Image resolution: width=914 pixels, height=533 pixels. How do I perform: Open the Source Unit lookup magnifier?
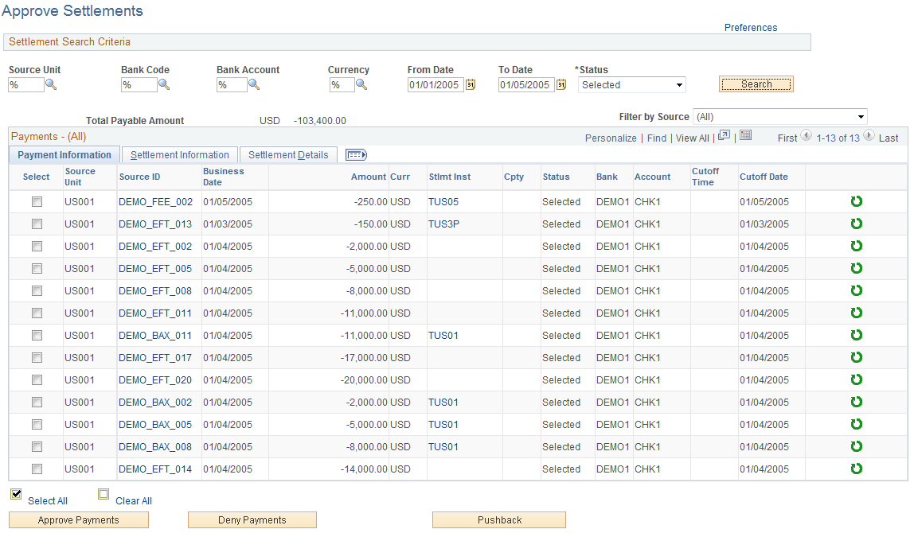coord(51,84)
